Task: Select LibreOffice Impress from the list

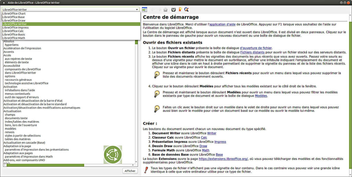Action: (x=71, y=27)
